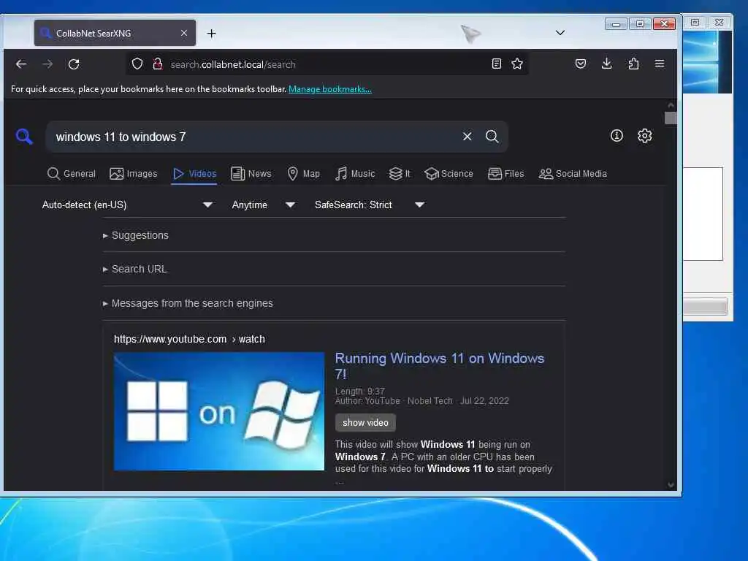
Task: Select the Videos category tab
Action: pos(194,174)
